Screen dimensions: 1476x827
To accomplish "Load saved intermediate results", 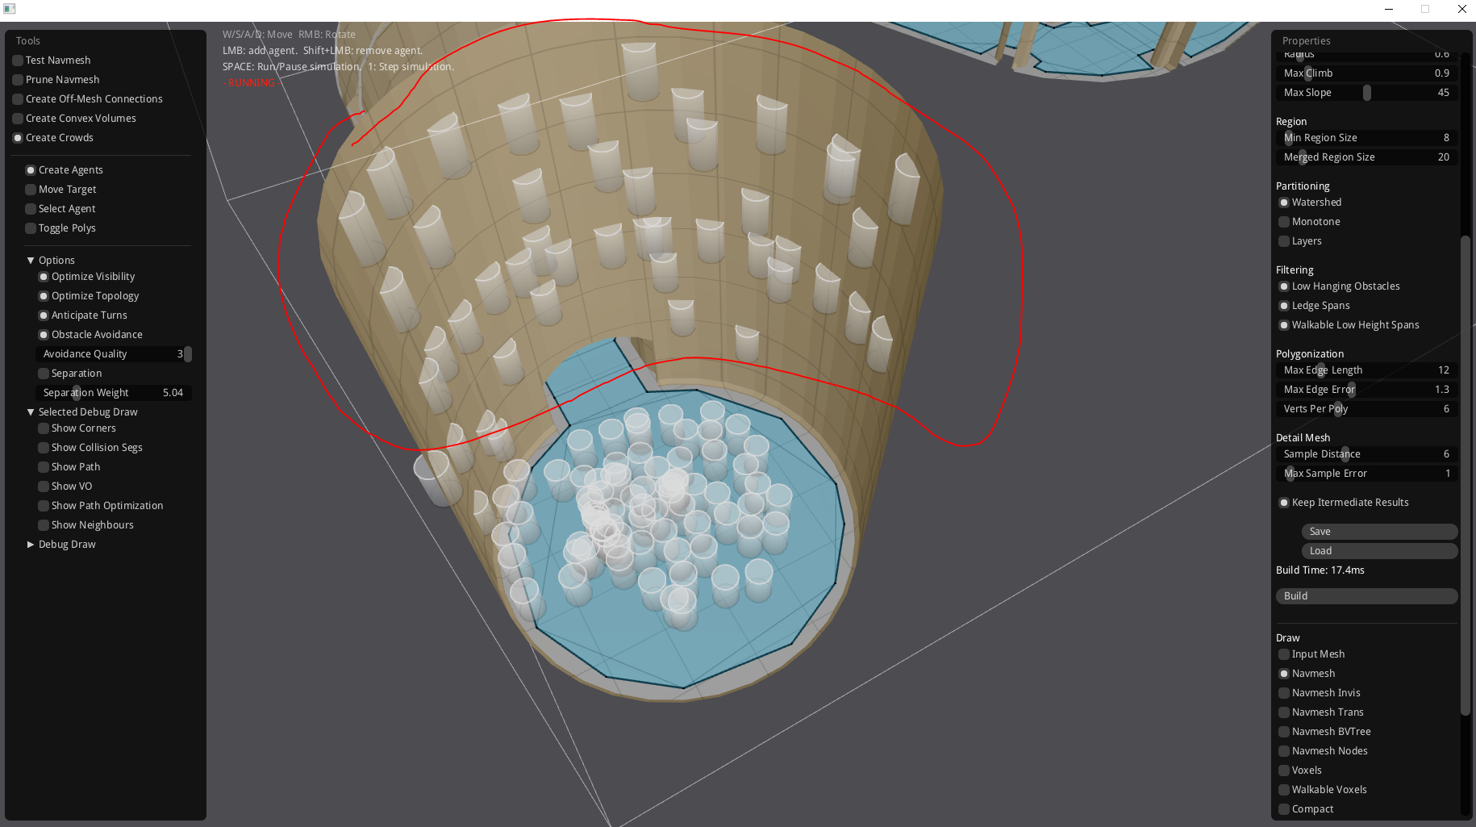I will point(1378,550).
